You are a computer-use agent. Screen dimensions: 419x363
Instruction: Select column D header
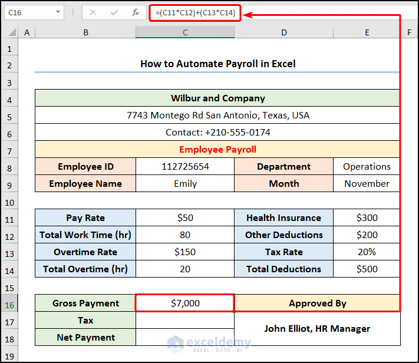pos(283,33)
